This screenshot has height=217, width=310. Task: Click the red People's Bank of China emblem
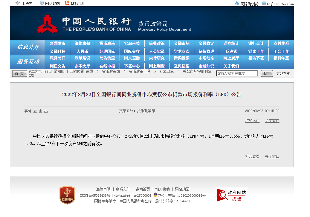(47, 24)
